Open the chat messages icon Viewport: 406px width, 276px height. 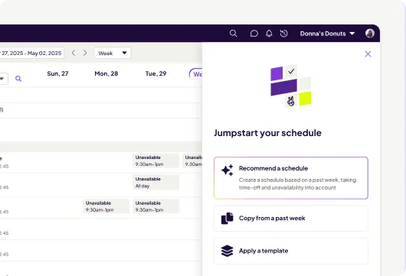(x=254, y=34)
